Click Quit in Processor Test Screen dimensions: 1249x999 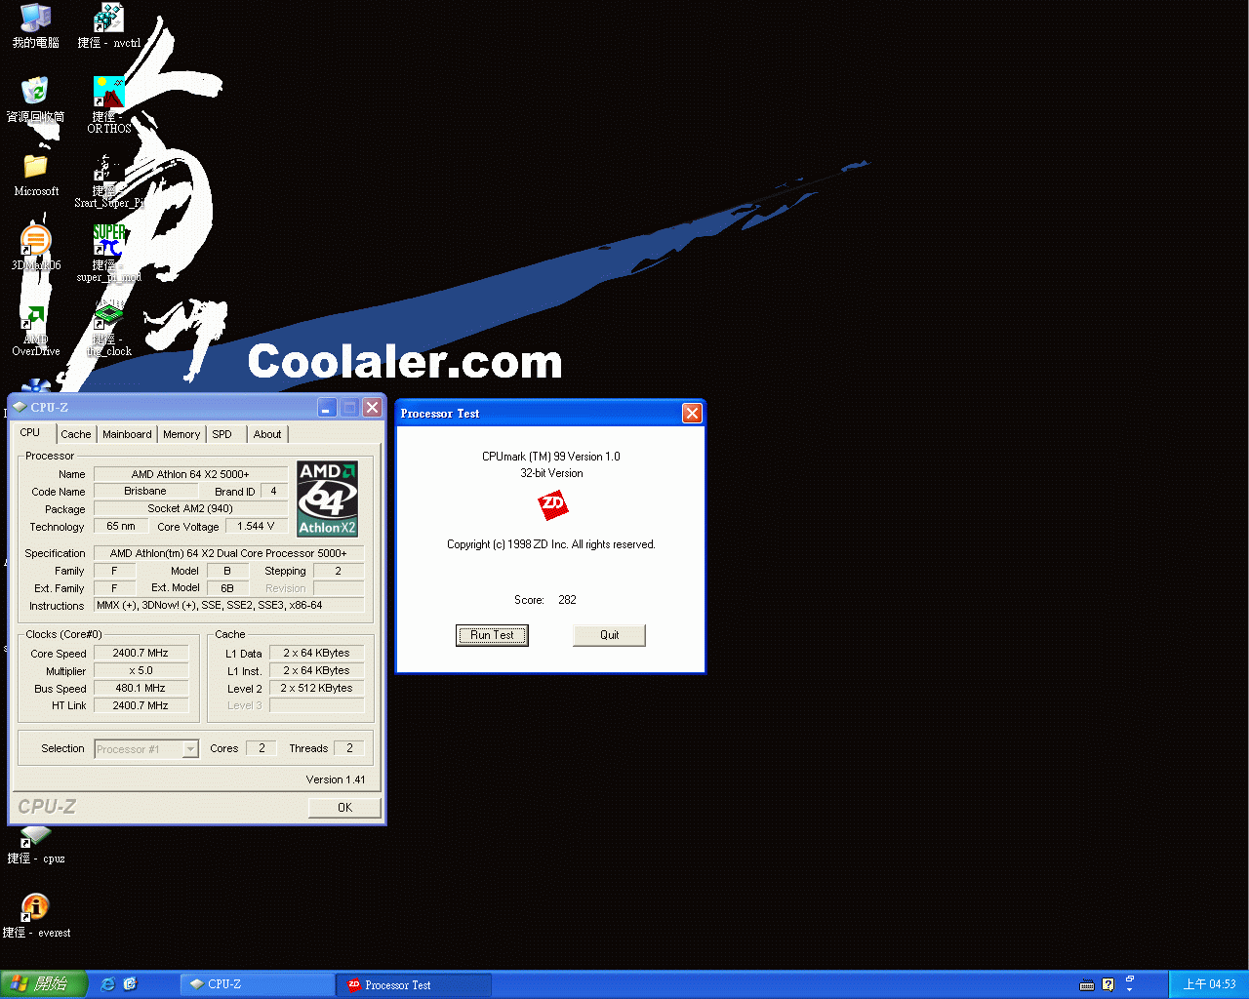tap(610, 635)
